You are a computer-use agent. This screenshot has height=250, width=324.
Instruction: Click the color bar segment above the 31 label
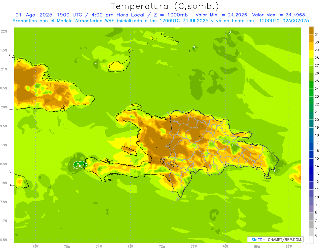[x=311, y=31]
